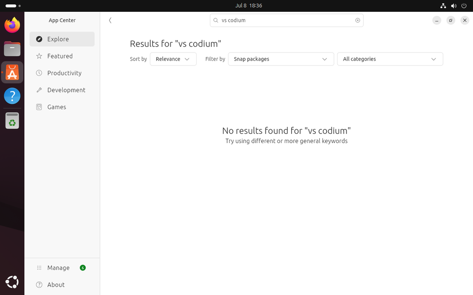Click the Development wrench icon
Screen dimensions: 473x295
[x=39, y=90]
